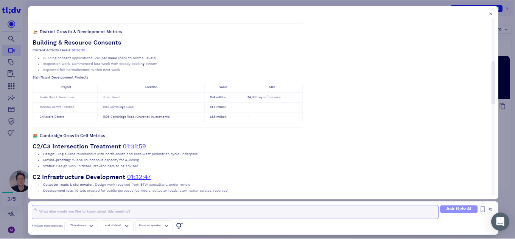Screen dimensions: 515x239
Task: Expand the Focus on speaker dropdown
Action: pos(154,225)
